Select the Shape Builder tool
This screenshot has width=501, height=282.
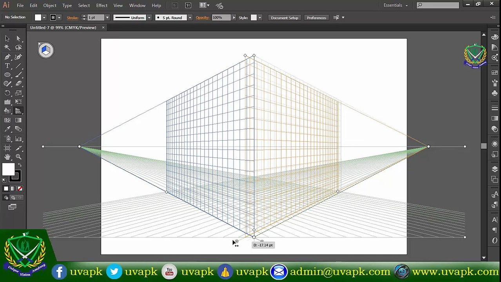[x=7, y=111]
